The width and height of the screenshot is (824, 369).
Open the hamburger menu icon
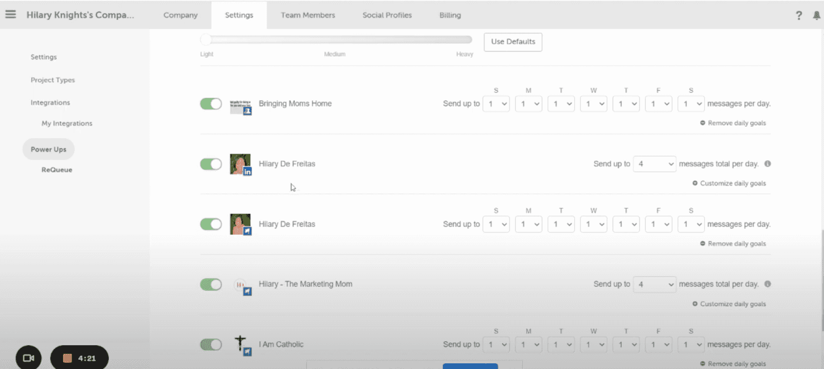(10, 14)
